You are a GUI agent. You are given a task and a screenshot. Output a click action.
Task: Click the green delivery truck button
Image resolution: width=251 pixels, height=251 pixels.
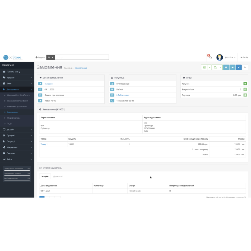point(216,67)
